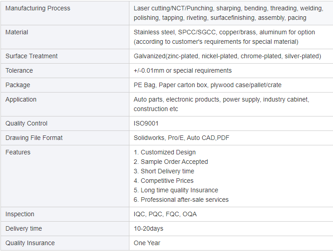Click the '1. Customized Design' feature line
The width and height of the screenshot is (333, 251).
[165, 152]
